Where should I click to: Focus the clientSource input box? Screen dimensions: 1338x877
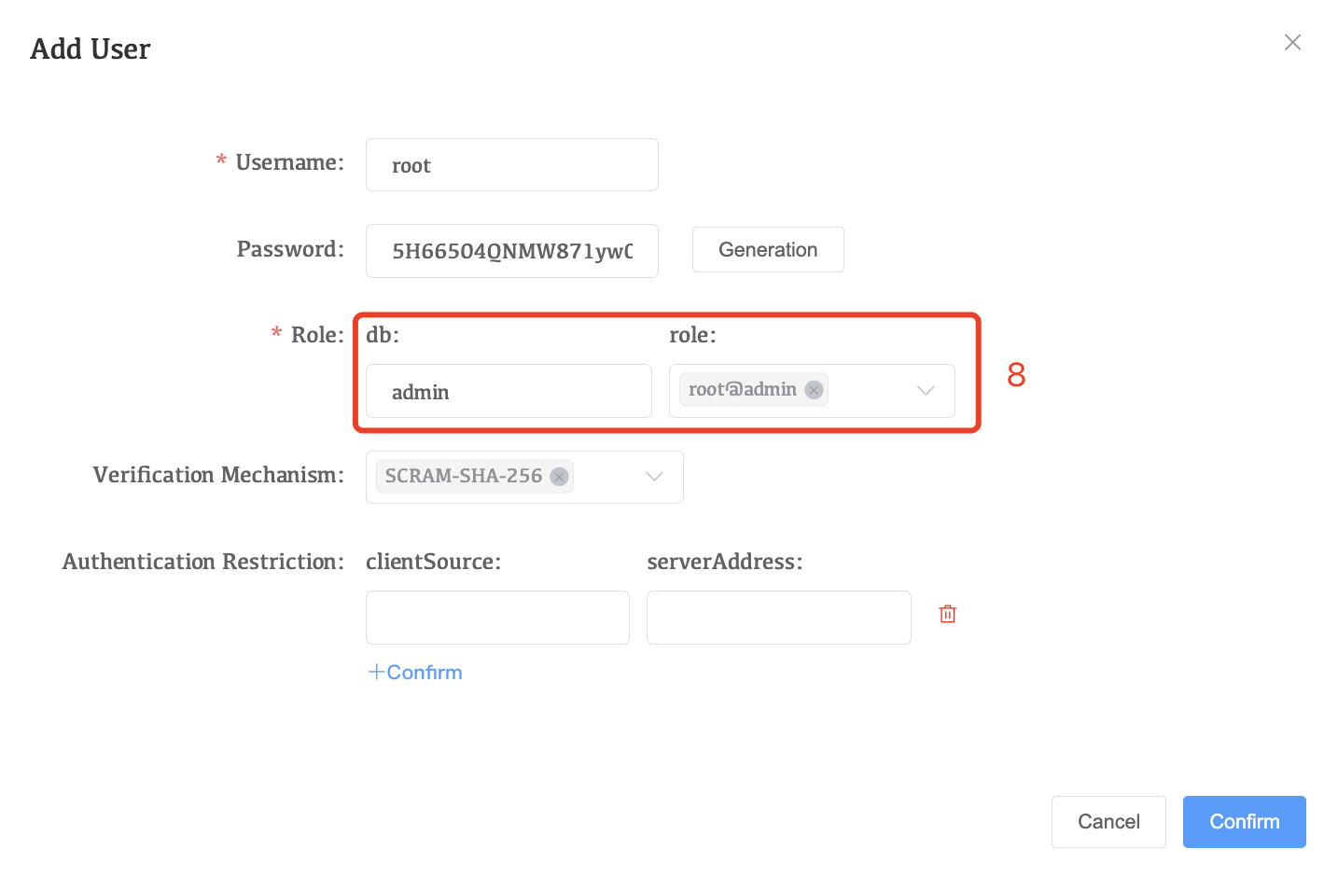(x=497, y=617)
